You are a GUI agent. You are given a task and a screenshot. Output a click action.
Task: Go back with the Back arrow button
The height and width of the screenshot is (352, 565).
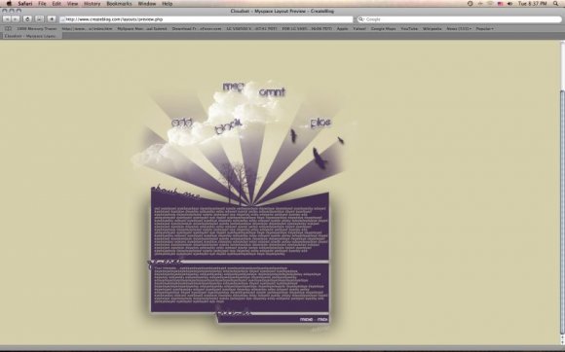pos(7,19)
